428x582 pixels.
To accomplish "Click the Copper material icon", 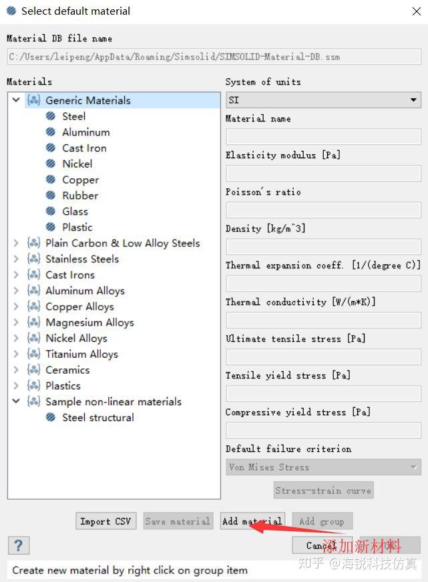I will click(51, 180).
